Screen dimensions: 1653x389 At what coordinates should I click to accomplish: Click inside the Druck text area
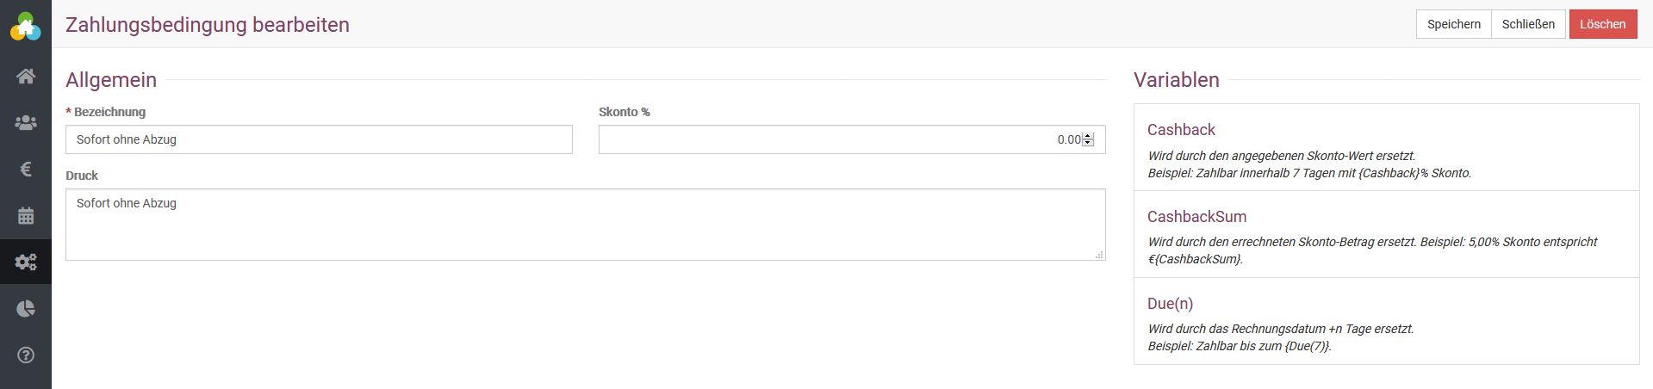(585, 225)
